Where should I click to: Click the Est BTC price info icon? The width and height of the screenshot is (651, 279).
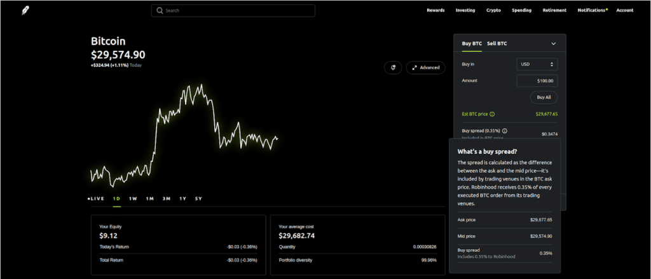click(x=493, y=114)
